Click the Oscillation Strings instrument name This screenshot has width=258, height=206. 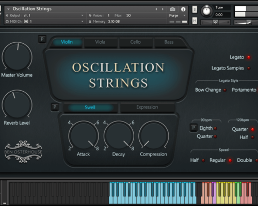(32, 9)
